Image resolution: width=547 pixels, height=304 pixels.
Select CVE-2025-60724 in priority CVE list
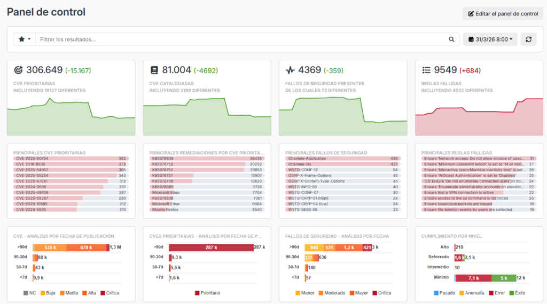tap(32, 158)
